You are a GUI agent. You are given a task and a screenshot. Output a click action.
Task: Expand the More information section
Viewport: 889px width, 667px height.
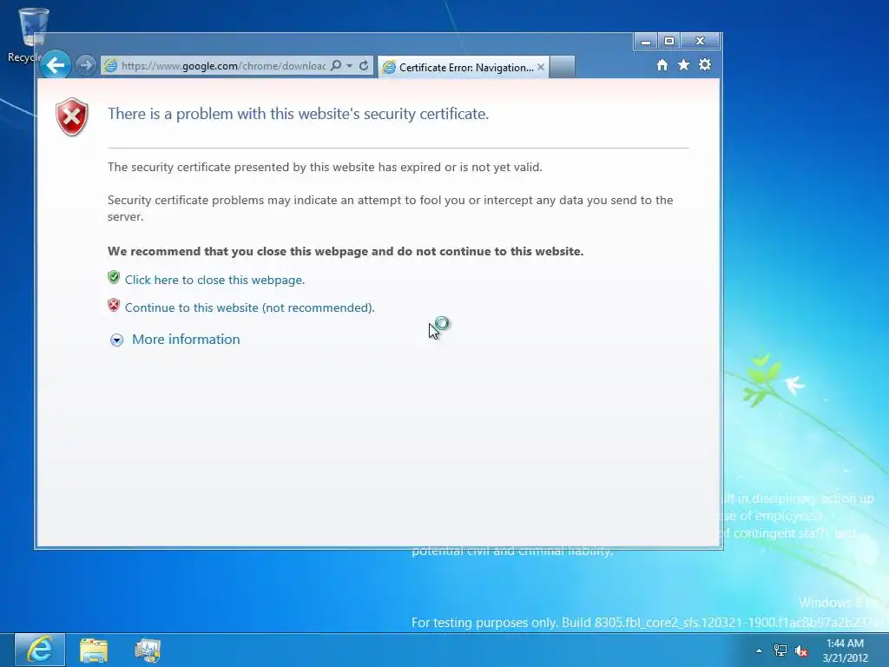pos(117,340)
